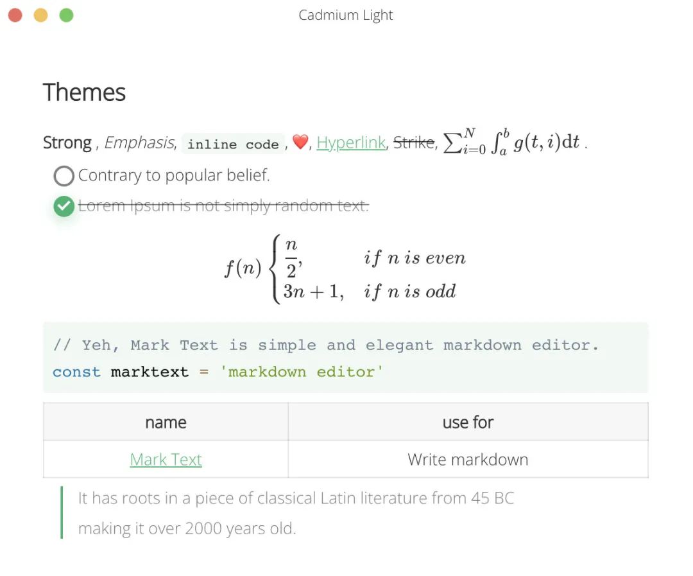Click the 'Write markdown' table cell

pos(468,460)
